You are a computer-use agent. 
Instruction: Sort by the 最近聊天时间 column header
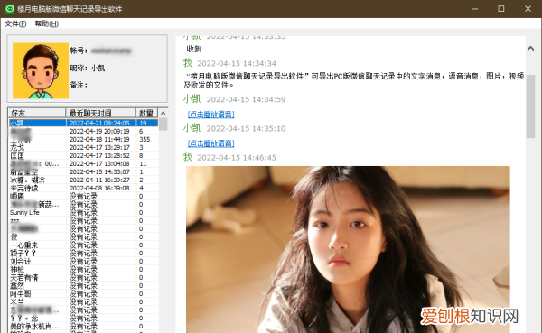click(100, 113)
